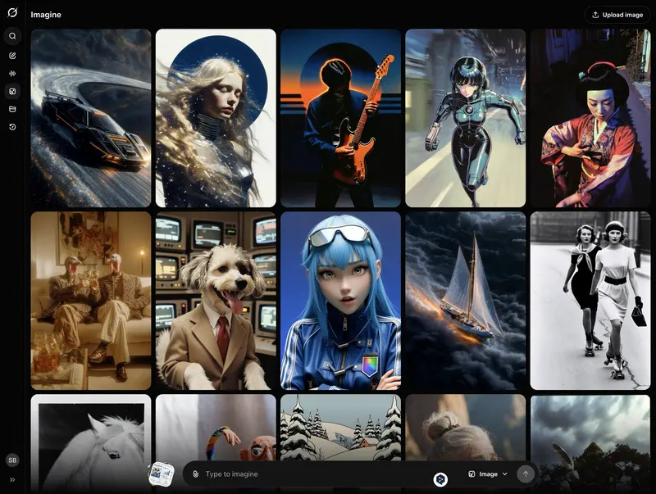Expand the sidebar with the double chevron

(x=12, y=479)
